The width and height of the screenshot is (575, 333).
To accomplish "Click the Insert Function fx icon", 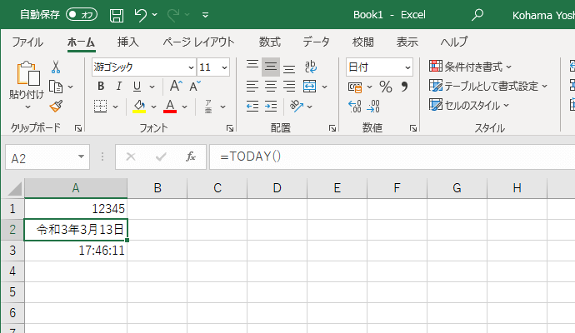I will tap(190, 157).
